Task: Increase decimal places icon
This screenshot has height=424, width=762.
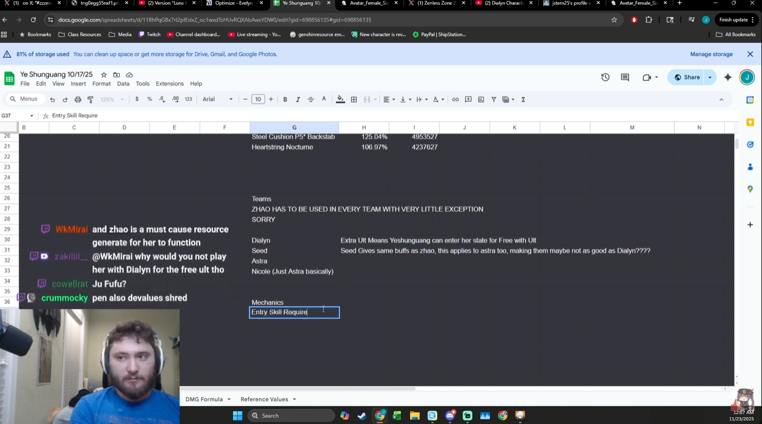Action: point(175,99)
